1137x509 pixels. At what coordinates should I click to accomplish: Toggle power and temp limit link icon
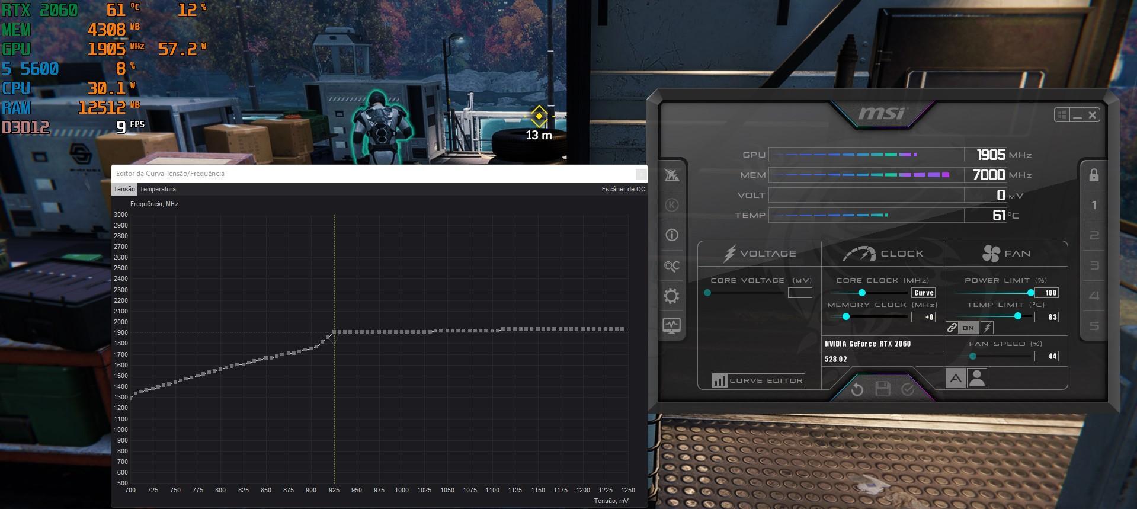pyautogui.click(x=952, y=328)
